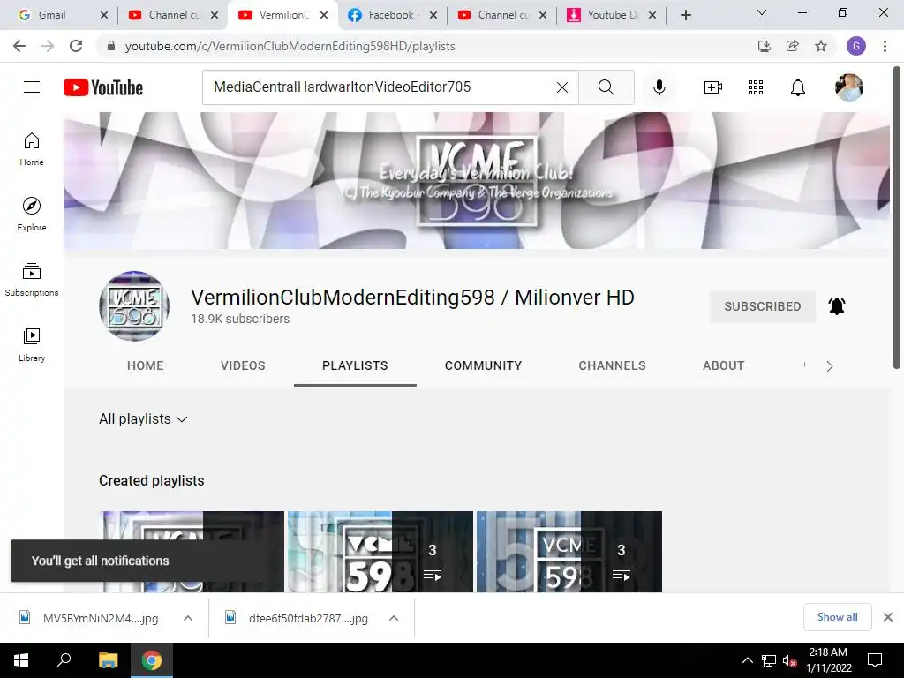Open the YouTube guide hamburger menu

(32, 87)
